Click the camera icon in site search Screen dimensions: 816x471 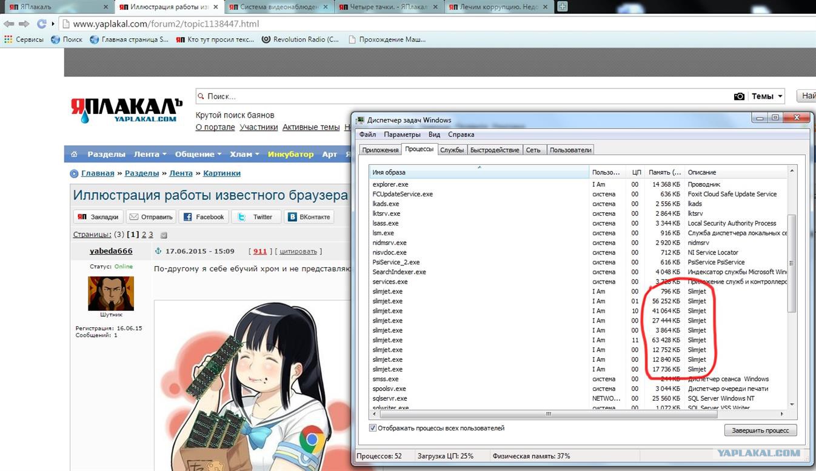739,96
